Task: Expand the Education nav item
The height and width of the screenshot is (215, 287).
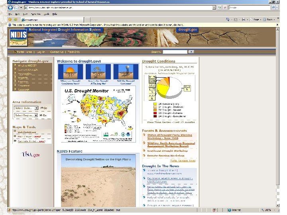Action: 24,86
